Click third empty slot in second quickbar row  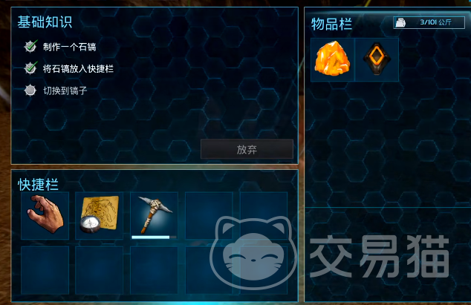point(154,270)
